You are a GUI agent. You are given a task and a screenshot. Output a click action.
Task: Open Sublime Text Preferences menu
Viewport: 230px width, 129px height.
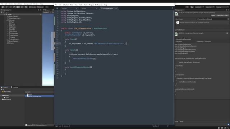pyautogui.click(x=99, y=5)
